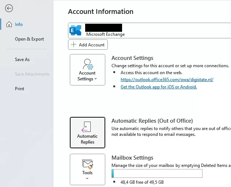Click the Account Settings section heading

tap(132, 58)
